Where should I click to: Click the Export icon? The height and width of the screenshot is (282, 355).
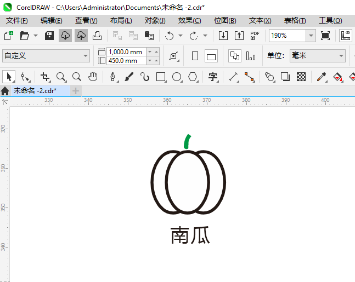point(239,36)
